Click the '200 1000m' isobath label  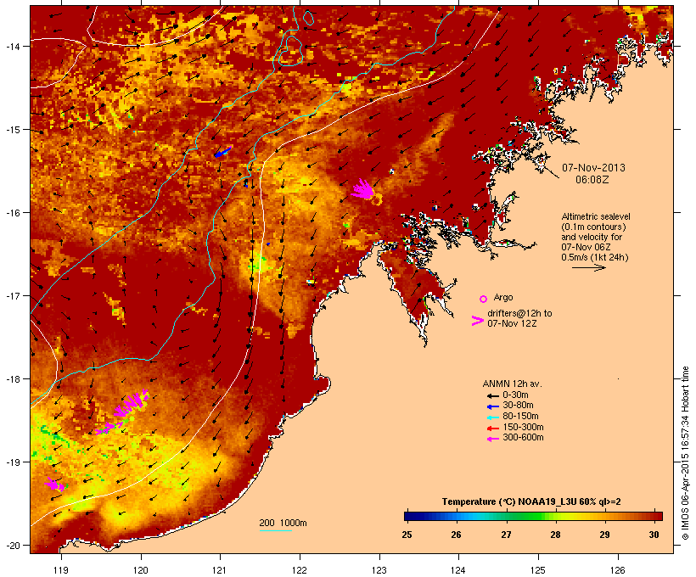click(283, 523)
